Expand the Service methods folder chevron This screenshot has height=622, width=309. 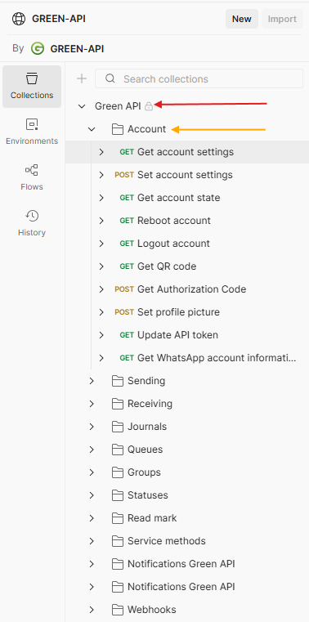coord(92,541)
